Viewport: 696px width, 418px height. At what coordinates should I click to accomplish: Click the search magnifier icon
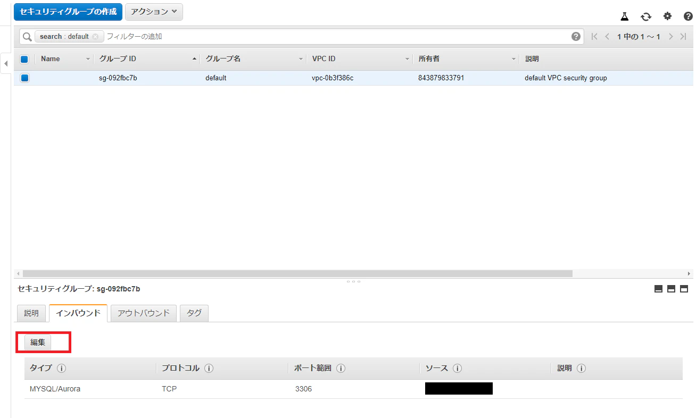click(27, 37)
